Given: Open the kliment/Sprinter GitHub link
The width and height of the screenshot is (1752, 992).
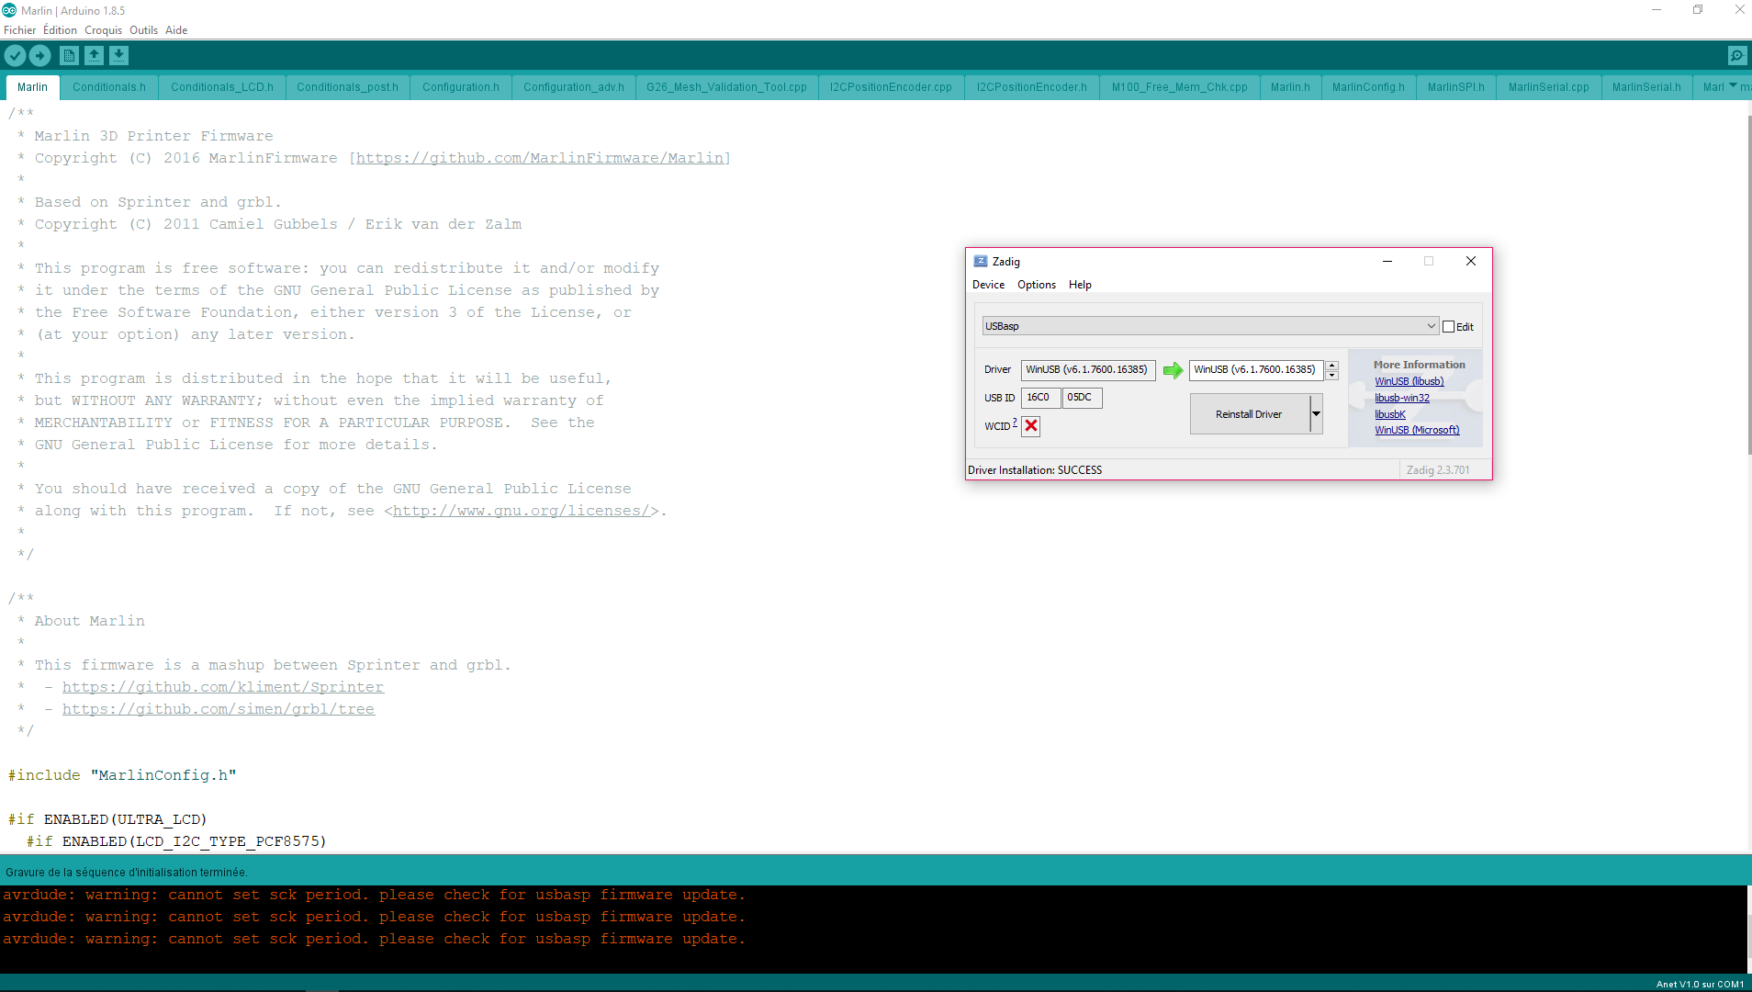Looking at the screenshot, I should point(223,687).
